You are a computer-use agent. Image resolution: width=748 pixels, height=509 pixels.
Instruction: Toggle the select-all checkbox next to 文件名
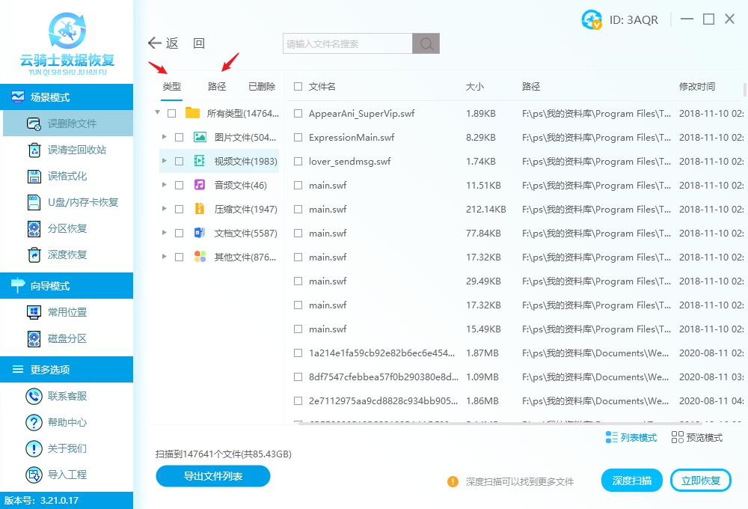(298, 87)
